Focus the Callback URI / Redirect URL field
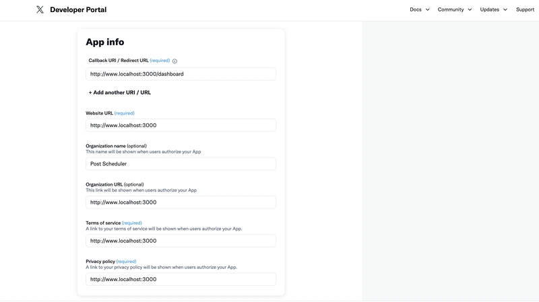The height and width of the screenshot is (302, 539). click(181, 74)
